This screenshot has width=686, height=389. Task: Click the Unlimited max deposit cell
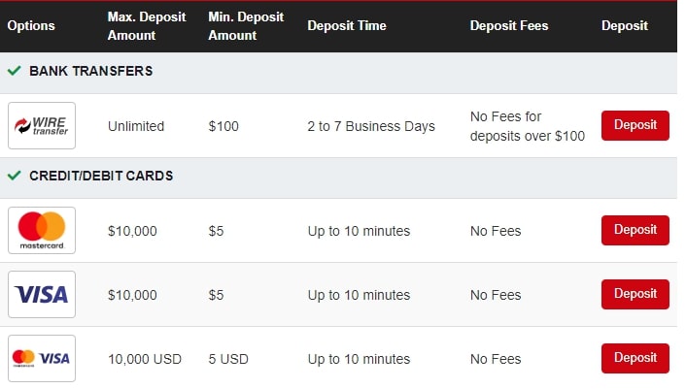coord(136,126)
